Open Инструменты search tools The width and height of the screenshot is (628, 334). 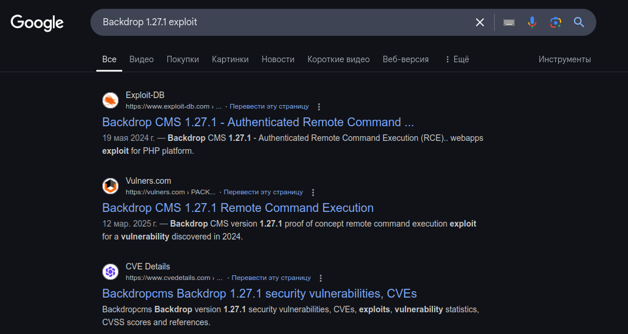pyautogui.click(x=565, y=59)
